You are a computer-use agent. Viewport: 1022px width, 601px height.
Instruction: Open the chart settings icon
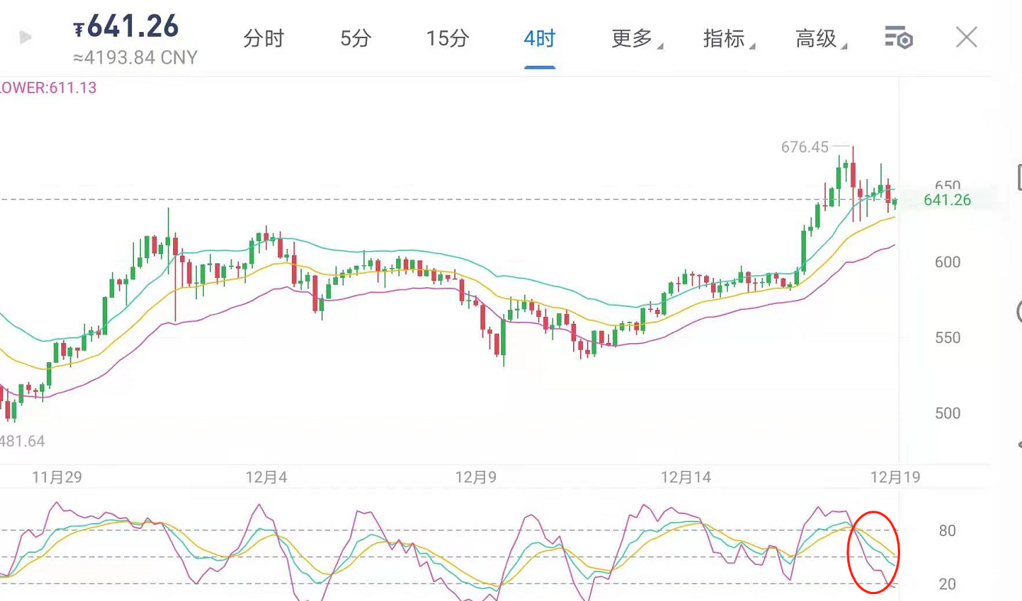[898, 38]
